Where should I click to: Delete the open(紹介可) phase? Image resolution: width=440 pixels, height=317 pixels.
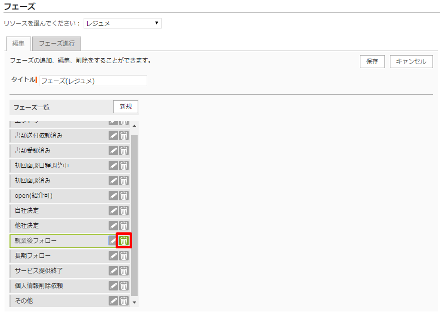coord(124,196)
